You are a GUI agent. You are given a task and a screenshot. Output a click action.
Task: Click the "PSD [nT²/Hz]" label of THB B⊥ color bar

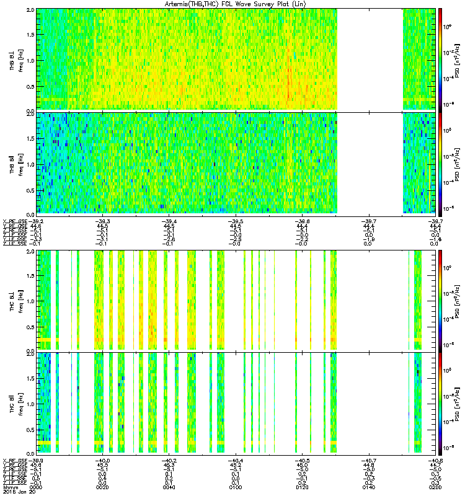(457, 60)
